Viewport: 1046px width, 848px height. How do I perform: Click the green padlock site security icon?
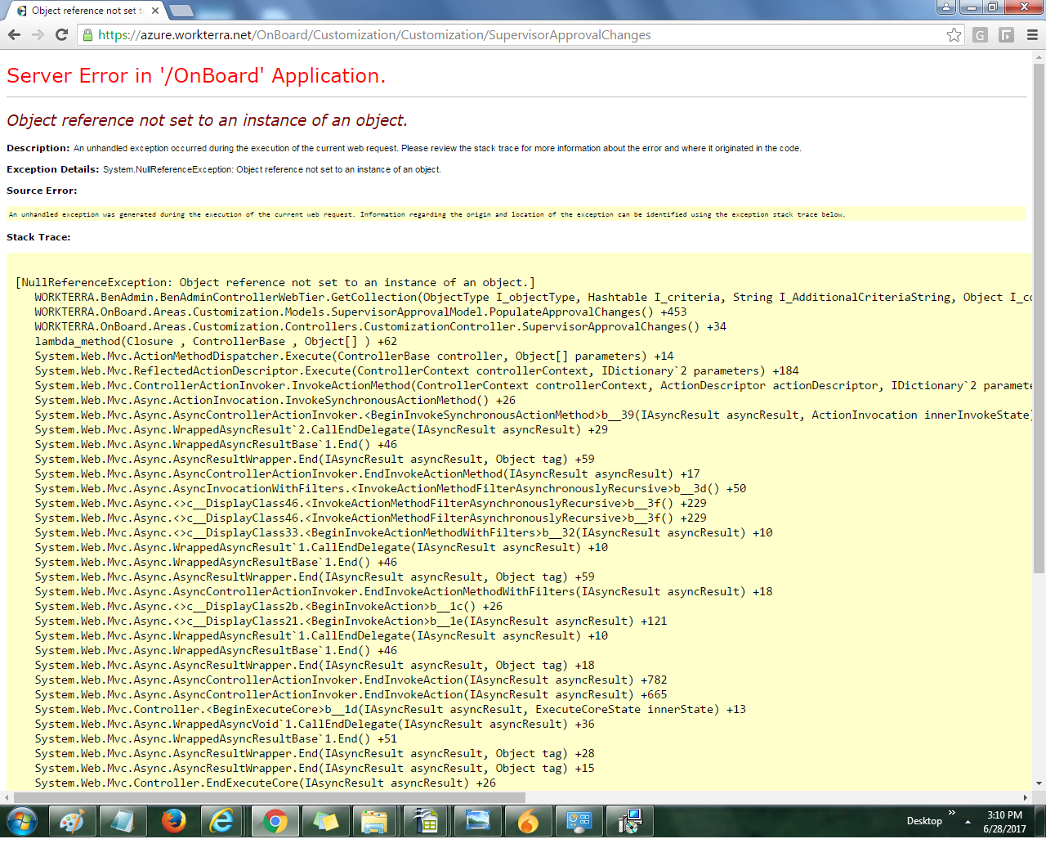point(87,35)
